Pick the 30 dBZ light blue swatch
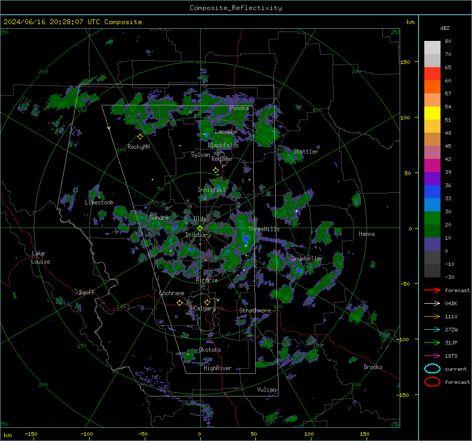The image size is (472, 441). coord(432,205)
